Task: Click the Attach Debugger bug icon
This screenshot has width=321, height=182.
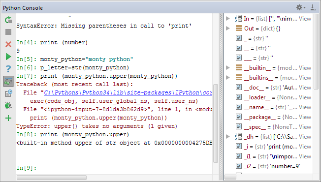Action: click(x=8, y=106)
